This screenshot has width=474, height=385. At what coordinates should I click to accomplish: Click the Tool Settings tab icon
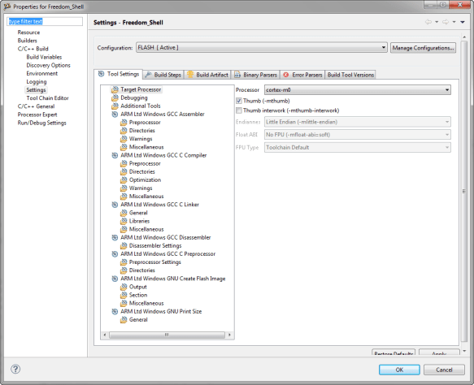pyautogui.click(x=102, y=74)
